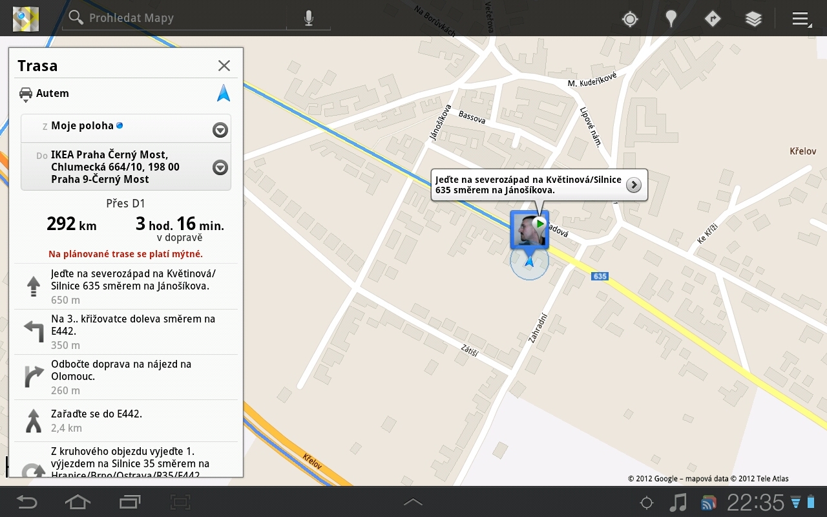Select step 'Na 3. křižovatce doleva směrem na E442'
The width and height of the screenshot is (827, 517).
(126, 332)
